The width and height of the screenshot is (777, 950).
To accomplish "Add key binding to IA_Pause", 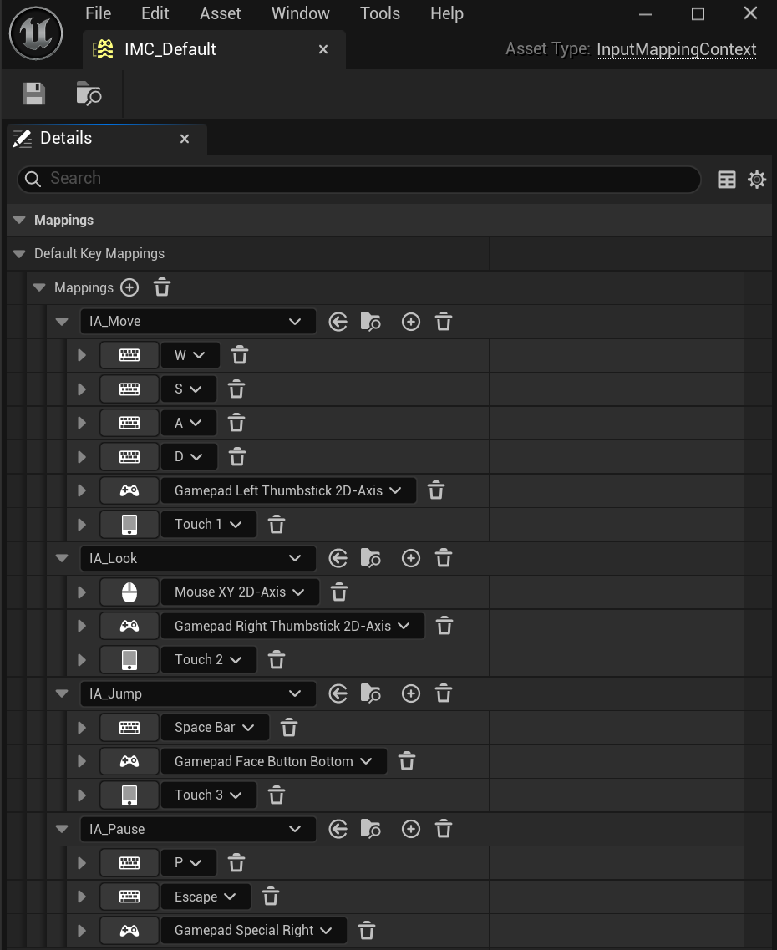I will 410,829.
